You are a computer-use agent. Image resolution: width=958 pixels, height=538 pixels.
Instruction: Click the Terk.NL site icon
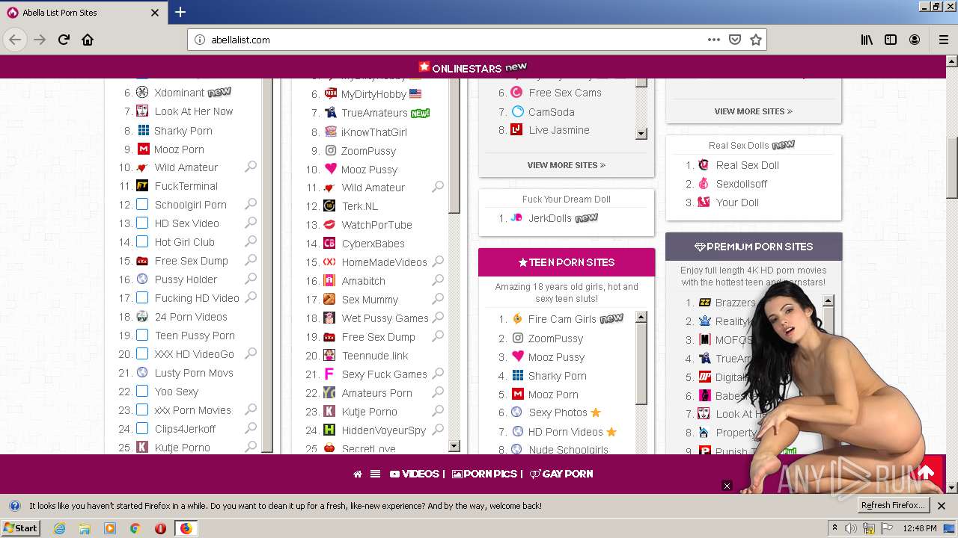329,206
